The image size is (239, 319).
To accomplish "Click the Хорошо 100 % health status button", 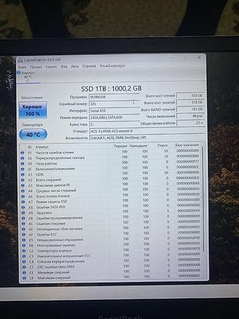I will [x=33, y=110].
